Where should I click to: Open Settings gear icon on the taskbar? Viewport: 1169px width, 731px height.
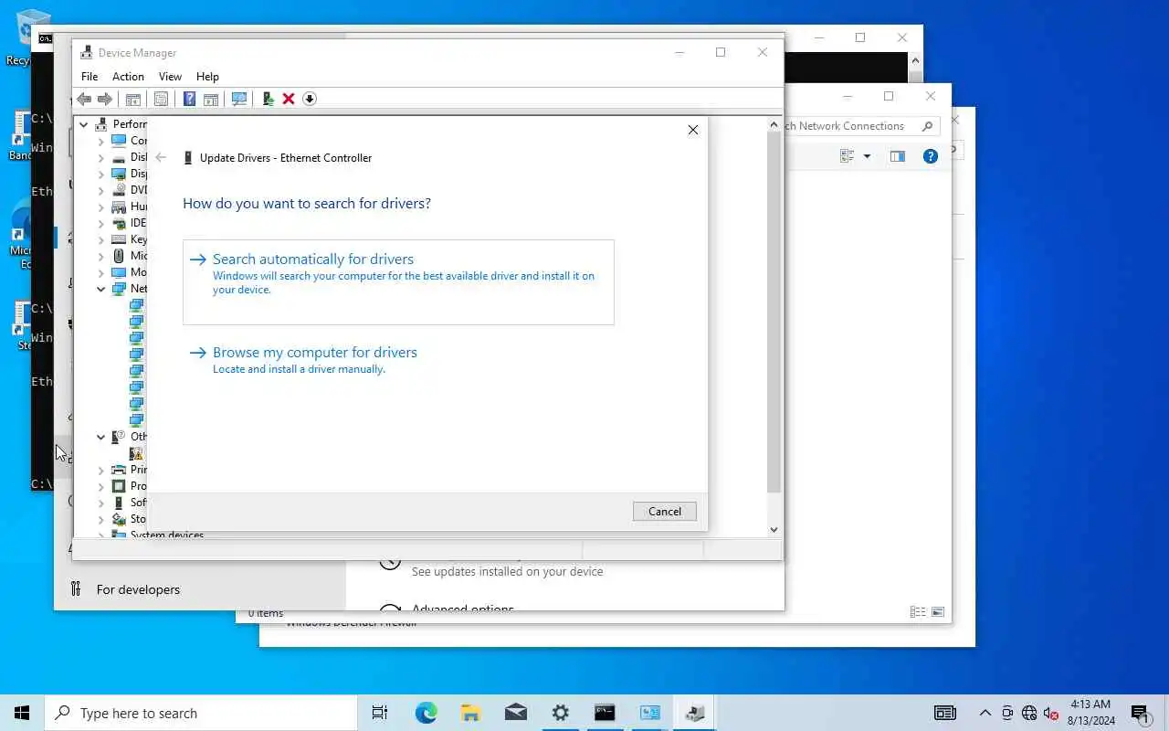pyautogui.click(x=560, y=713)
